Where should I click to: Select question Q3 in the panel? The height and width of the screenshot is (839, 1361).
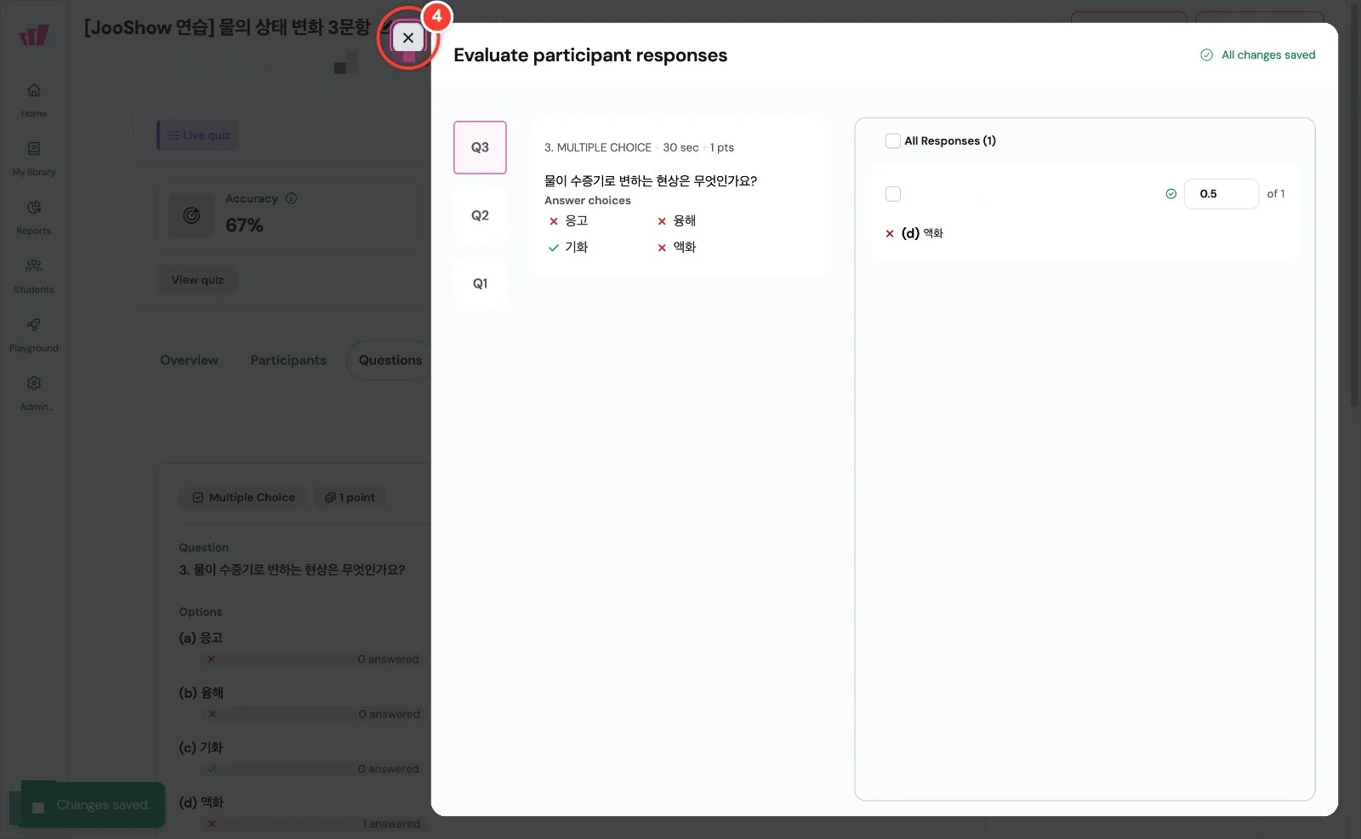coord(480,147)
